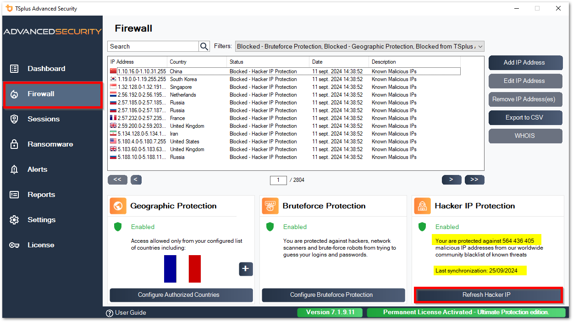Click the User Guide question mark icon
Viewport: 573px width, 322px height.
pyautogui.click(x=109, y=312)
